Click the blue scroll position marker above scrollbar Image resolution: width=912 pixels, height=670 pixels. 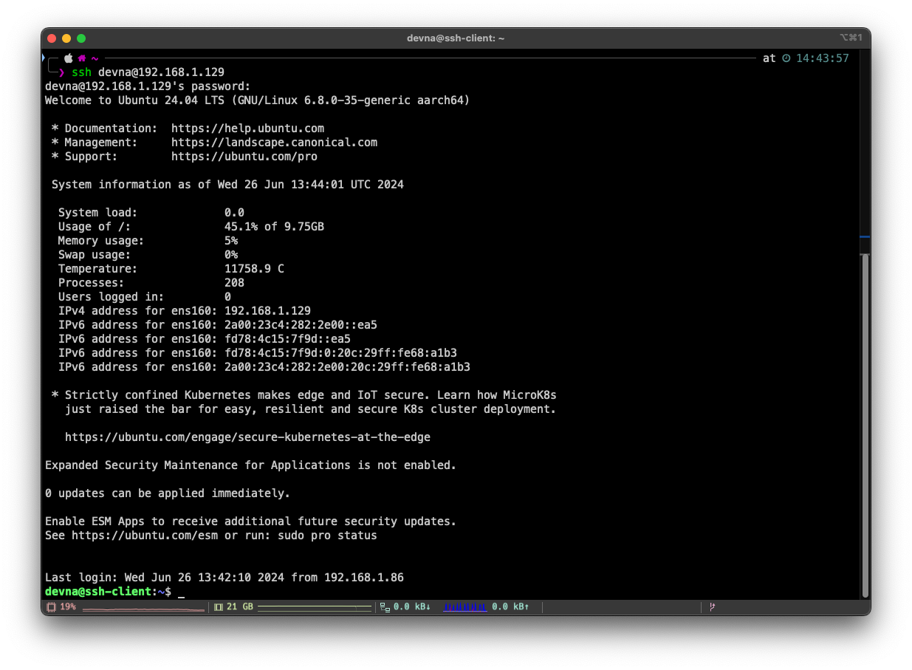pos(865,237)
